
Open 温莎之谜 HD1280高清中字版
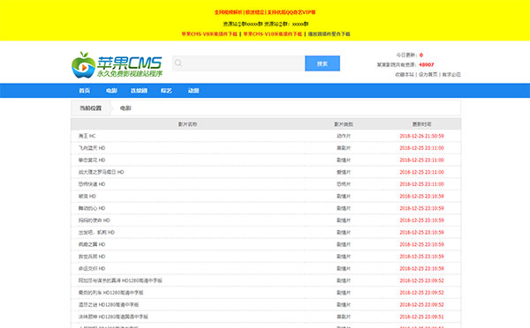[x=109, y=305]
